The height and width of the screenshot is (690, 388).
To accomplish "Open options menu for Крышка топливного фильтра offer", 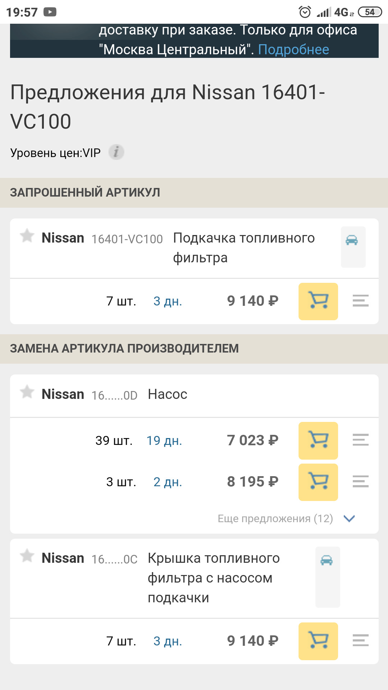I will point(360,640).
